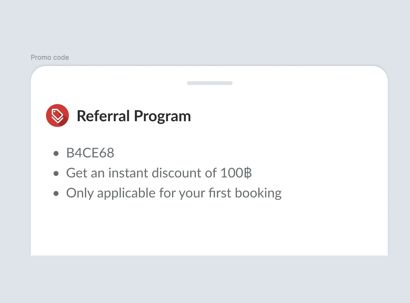410x303 pixels.
Task: Click bullet before Only applicable line
Action: (x=56, y=193)
